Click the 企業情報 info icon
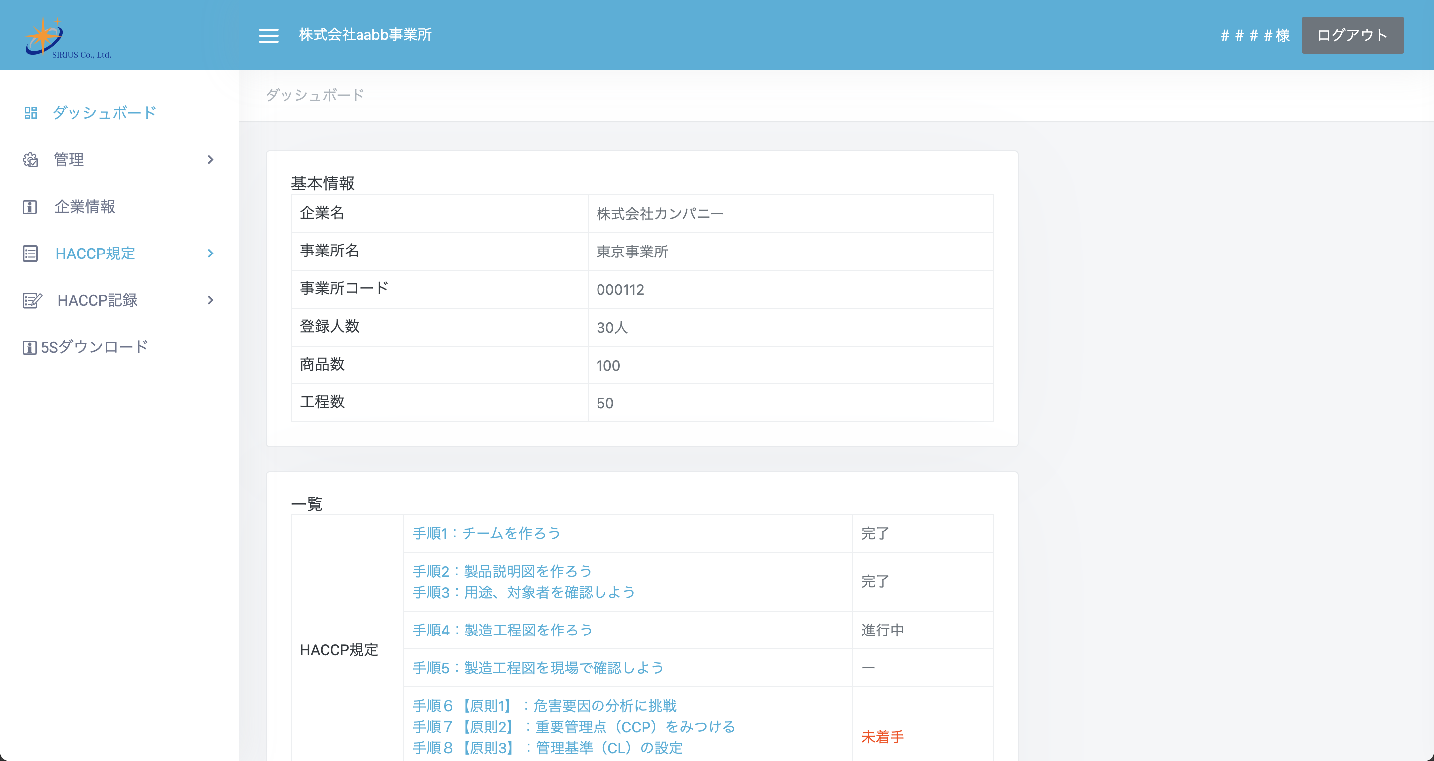Viewport: 1434px width, 761px height. pos(30,207)
